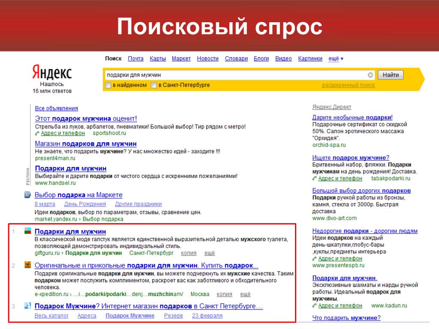
Task: Open the Блоги tab
Action: 261,58
